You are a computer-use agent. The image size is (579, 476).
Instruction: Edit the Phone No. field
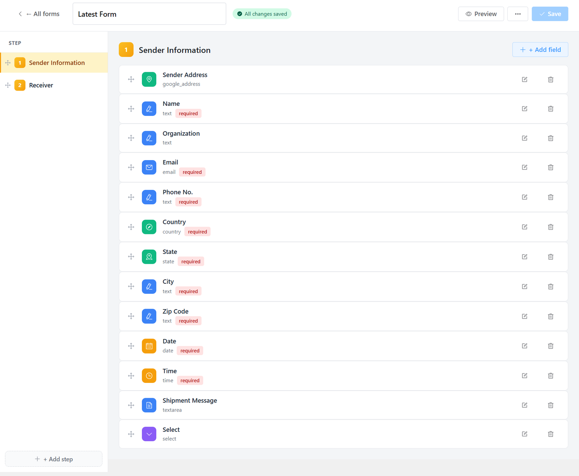click(x=524, y=197)
